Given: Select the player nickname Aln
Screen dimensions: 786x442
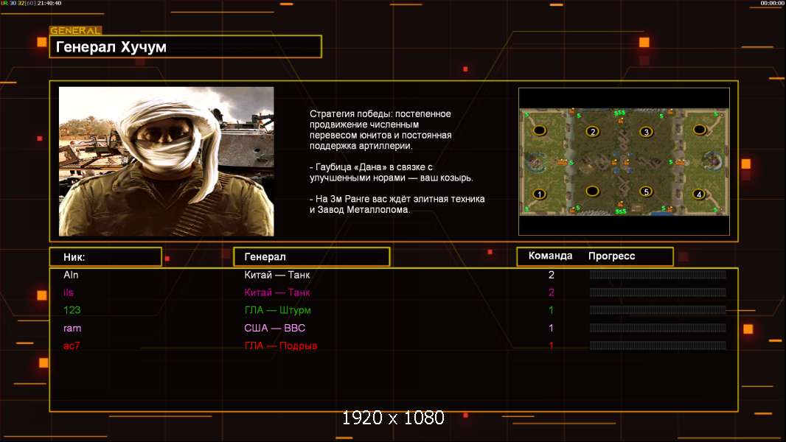Looking at the screenshot, I should 72,275.
